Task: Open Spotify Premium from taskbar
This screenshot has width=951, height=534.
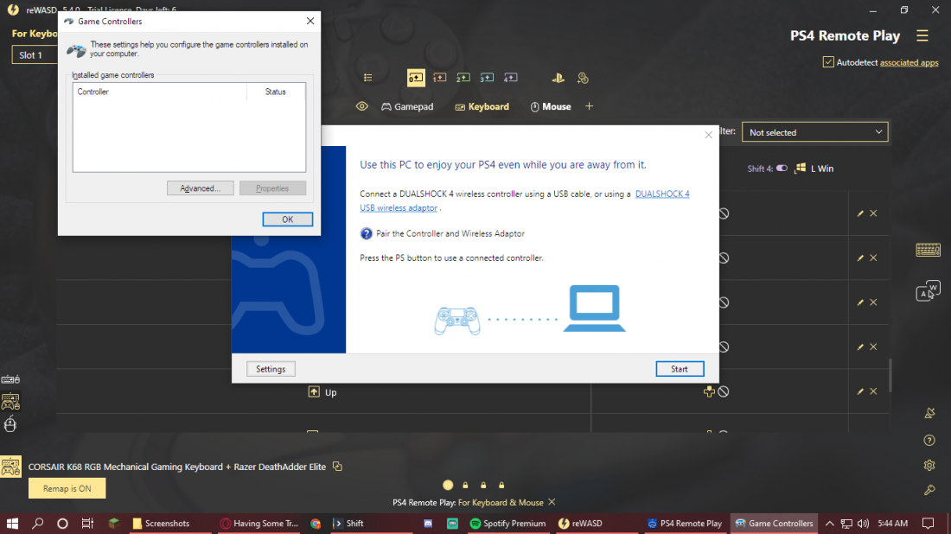Action: pyautogui.click(x=508, y=523)
